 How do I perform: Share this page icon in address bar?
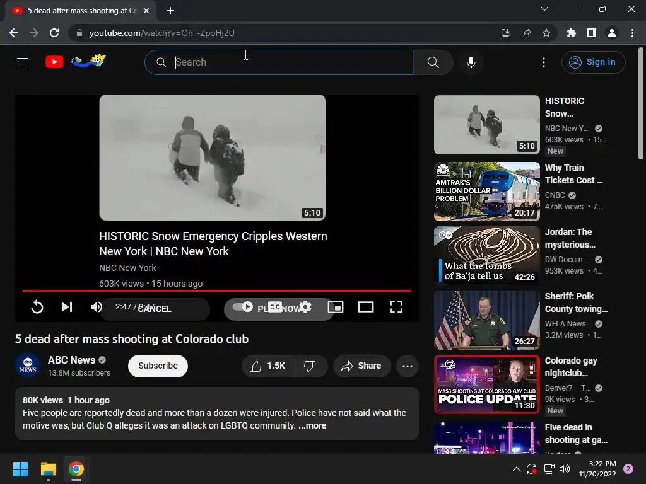tap(526, 33)
